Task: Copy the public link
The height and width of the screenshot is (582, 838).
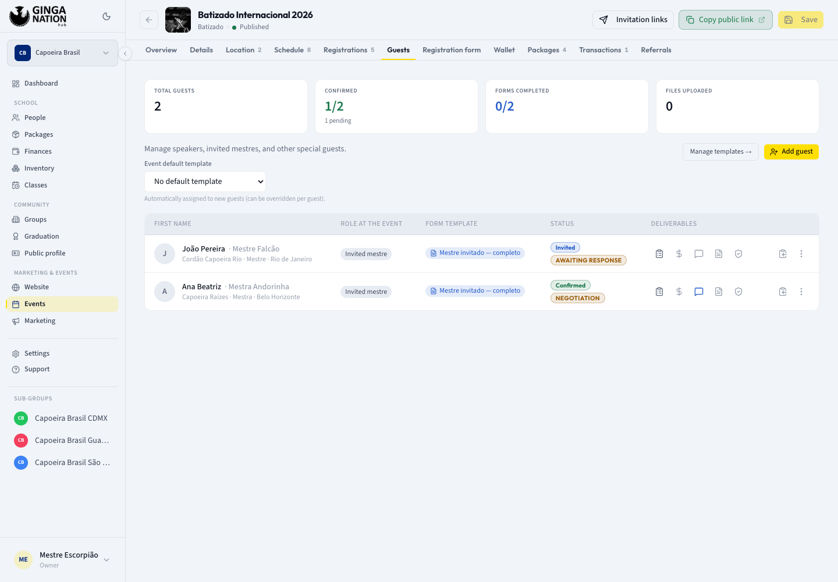Action: (726, 20)
